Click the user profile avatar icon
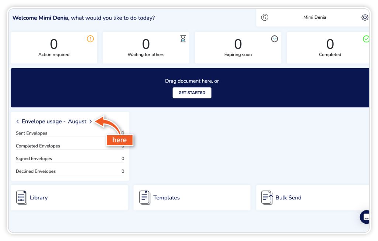Image resolution: width=378 pixels, height=241 pixels. [264, 17]
